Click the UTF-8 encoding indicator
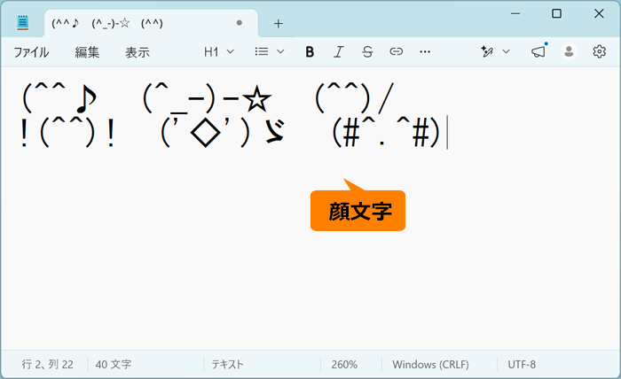The width and height of the screenshot is (621, 379). (x=522, y=364)
